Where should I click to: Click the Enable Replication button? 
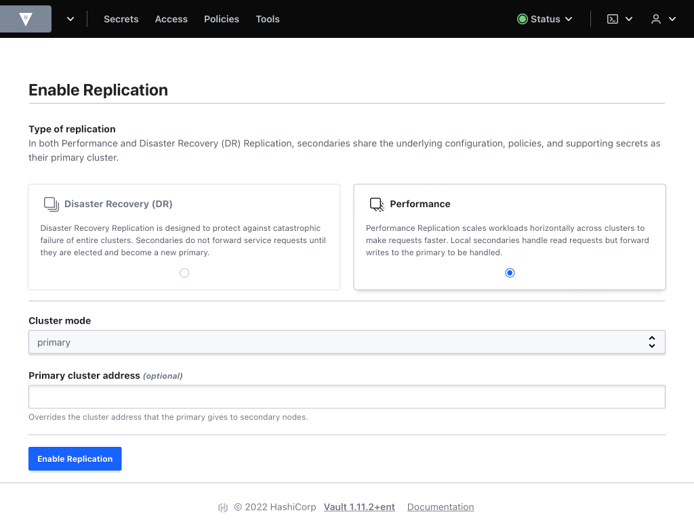coord(75,458)
